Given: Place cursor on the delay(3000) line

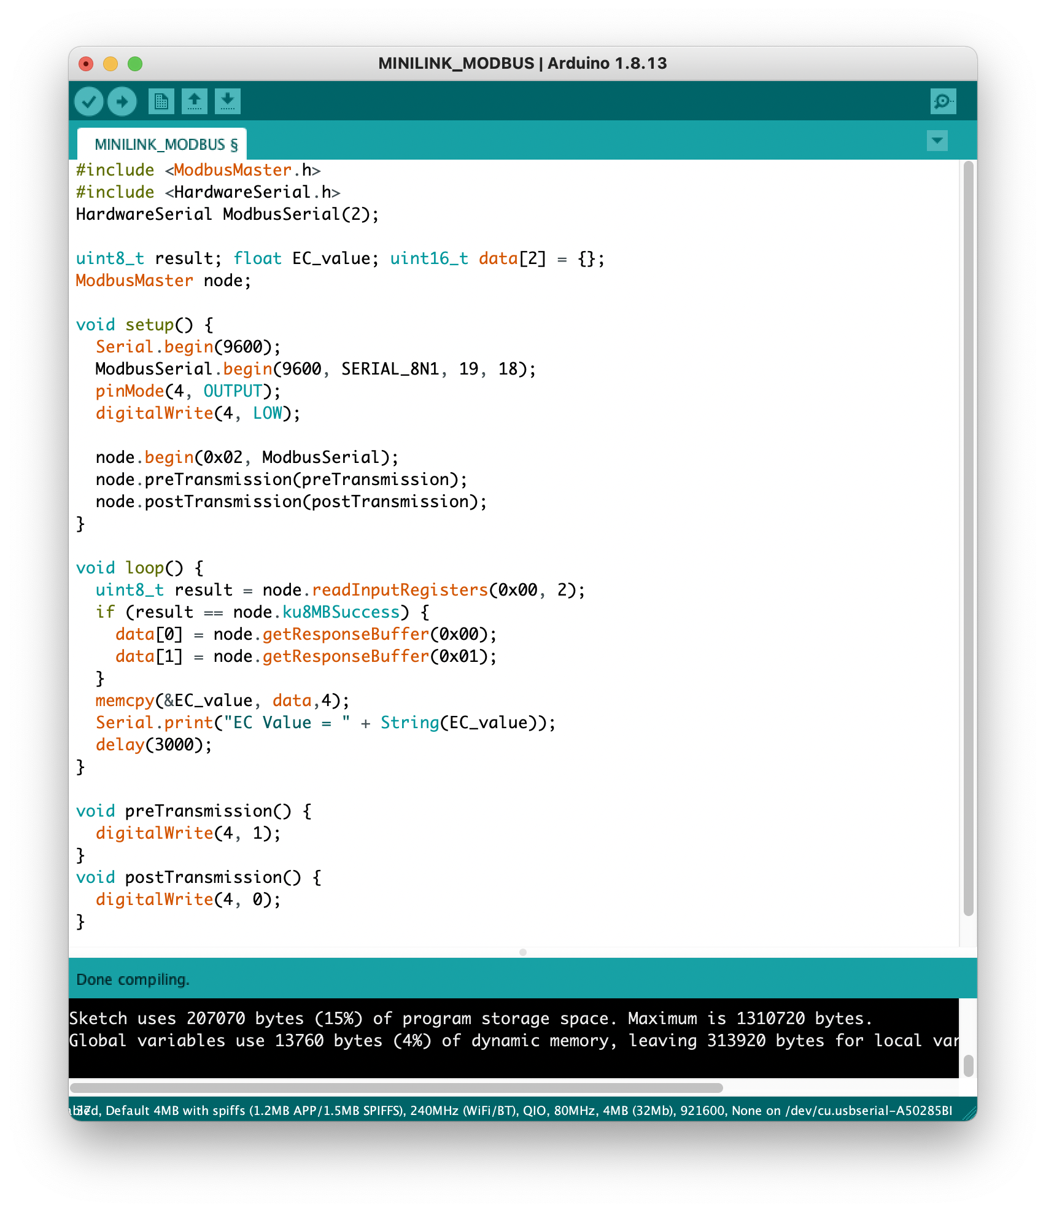Looking at the screenshot, I should point(153,745).
